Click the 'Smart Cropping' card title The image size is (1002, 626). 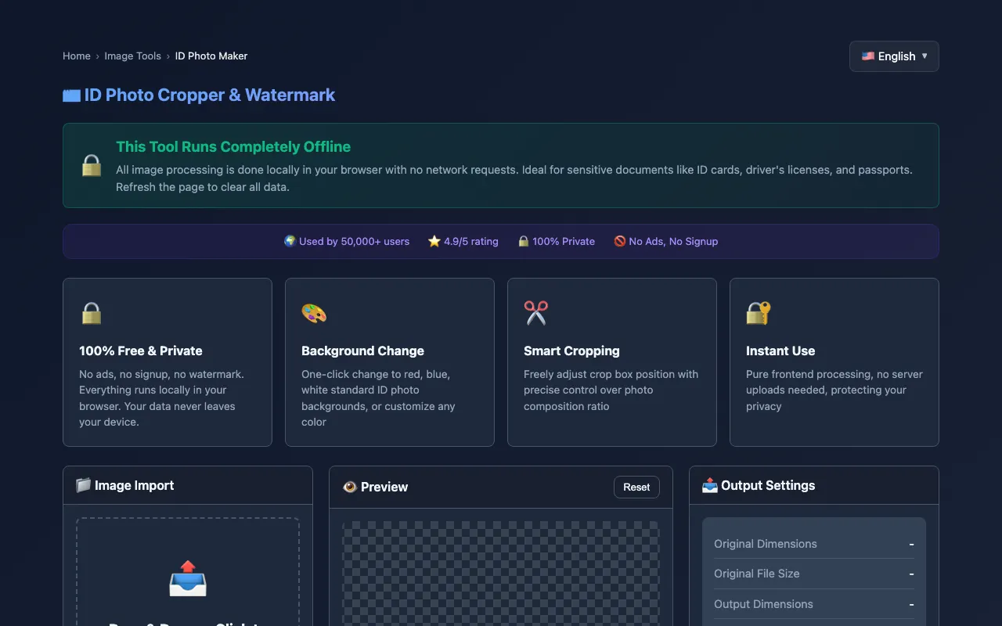571,351
